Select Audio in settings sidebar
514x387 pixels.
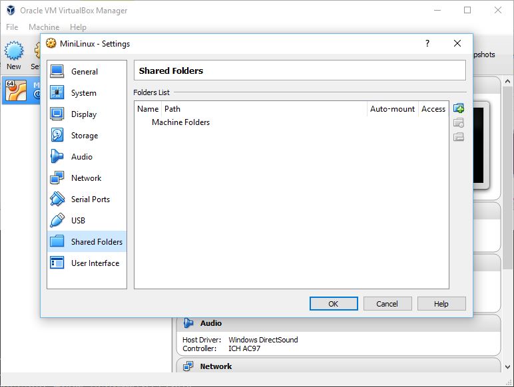87,156
